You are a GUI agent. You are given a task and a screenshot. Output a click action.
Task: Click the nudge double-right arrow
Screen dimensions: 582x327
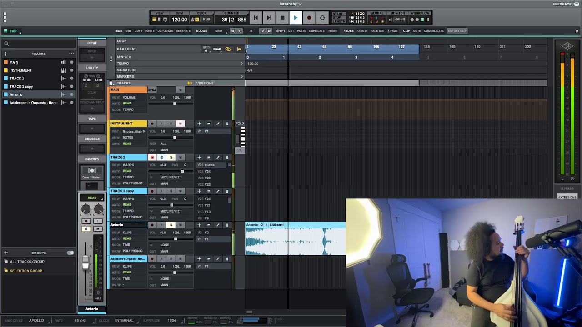point(269,31)
